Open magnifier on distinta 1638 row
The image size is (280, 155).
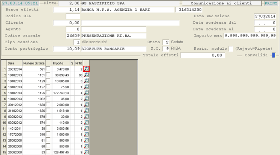coord(86,105)
